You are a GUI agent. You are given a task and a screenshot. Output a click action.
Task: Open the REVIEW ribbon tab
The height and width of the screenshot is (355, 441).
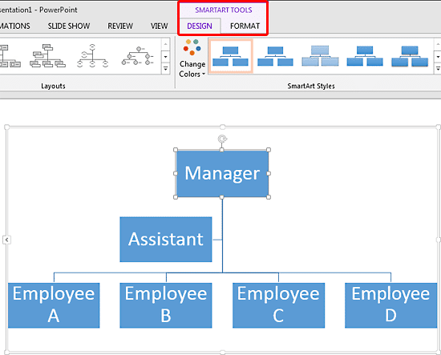pyautogui.click(x=120, y=26)
